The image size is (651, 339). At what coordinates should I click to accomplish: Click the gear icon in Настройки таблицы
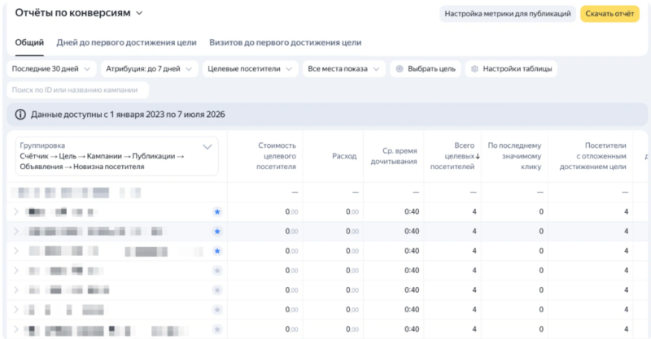(x=474, y=69)
